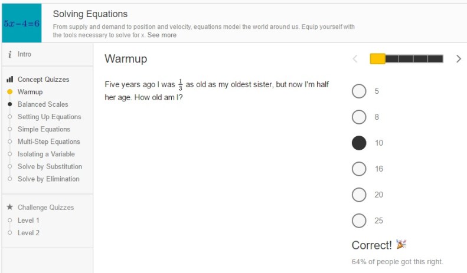Go to the previous question arrow
The height and width of the screenshot is (273, 467).
pyautogui.click(x=355, y=58)
